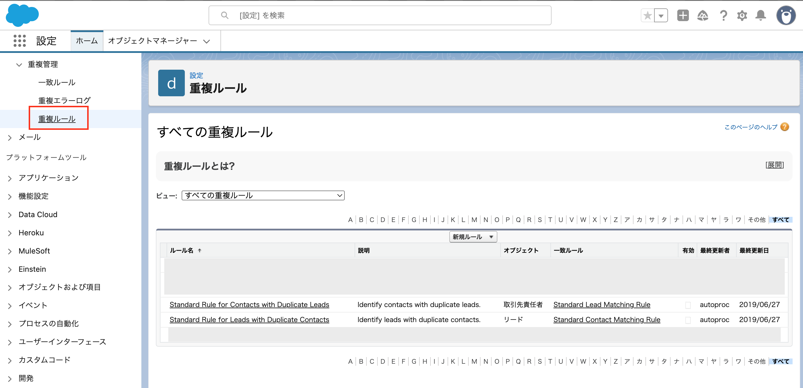Open the user profile avatar
This screenshot has width=803, height=388.
[x=786, y=15]
